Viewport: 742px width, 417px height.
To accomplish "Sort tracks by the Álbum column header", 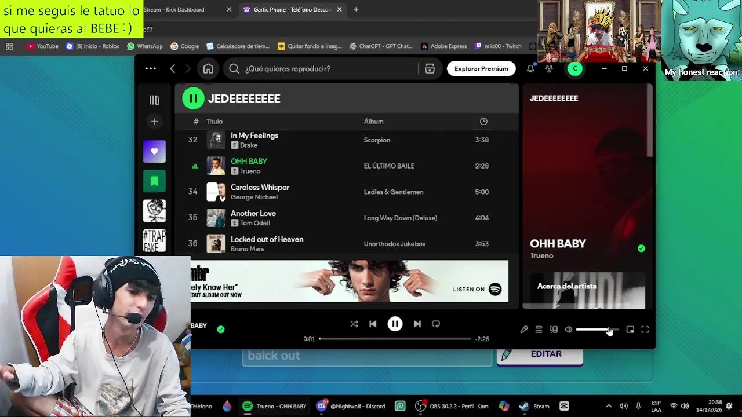I will click(374, 122).
